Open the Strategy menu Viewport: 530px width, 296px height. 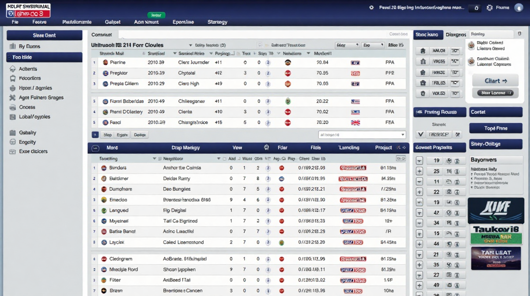(217, 22)
